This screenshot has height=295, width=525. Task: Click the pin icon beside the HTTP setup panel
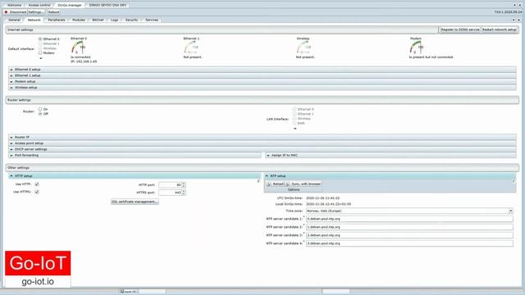[258, 181]
